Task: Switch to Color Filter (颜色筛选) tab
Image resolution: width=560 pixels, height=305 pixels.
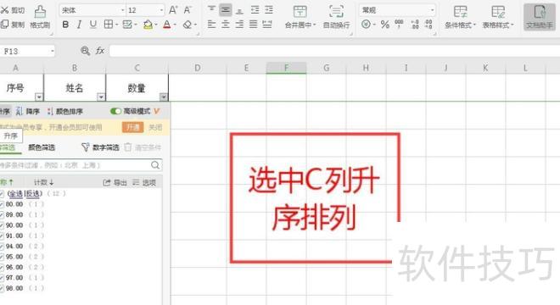Action: coord(42,147)
